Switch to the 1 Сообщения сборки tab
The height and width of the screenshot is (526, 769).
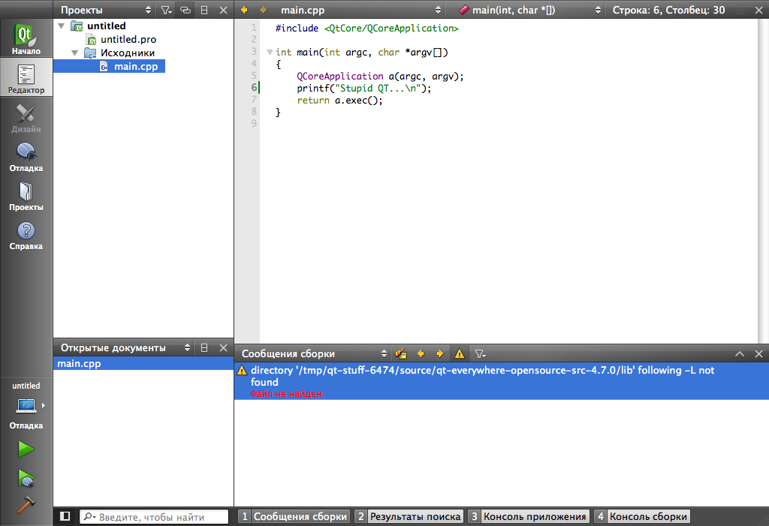pyautogui.click(x=294, y=517)
